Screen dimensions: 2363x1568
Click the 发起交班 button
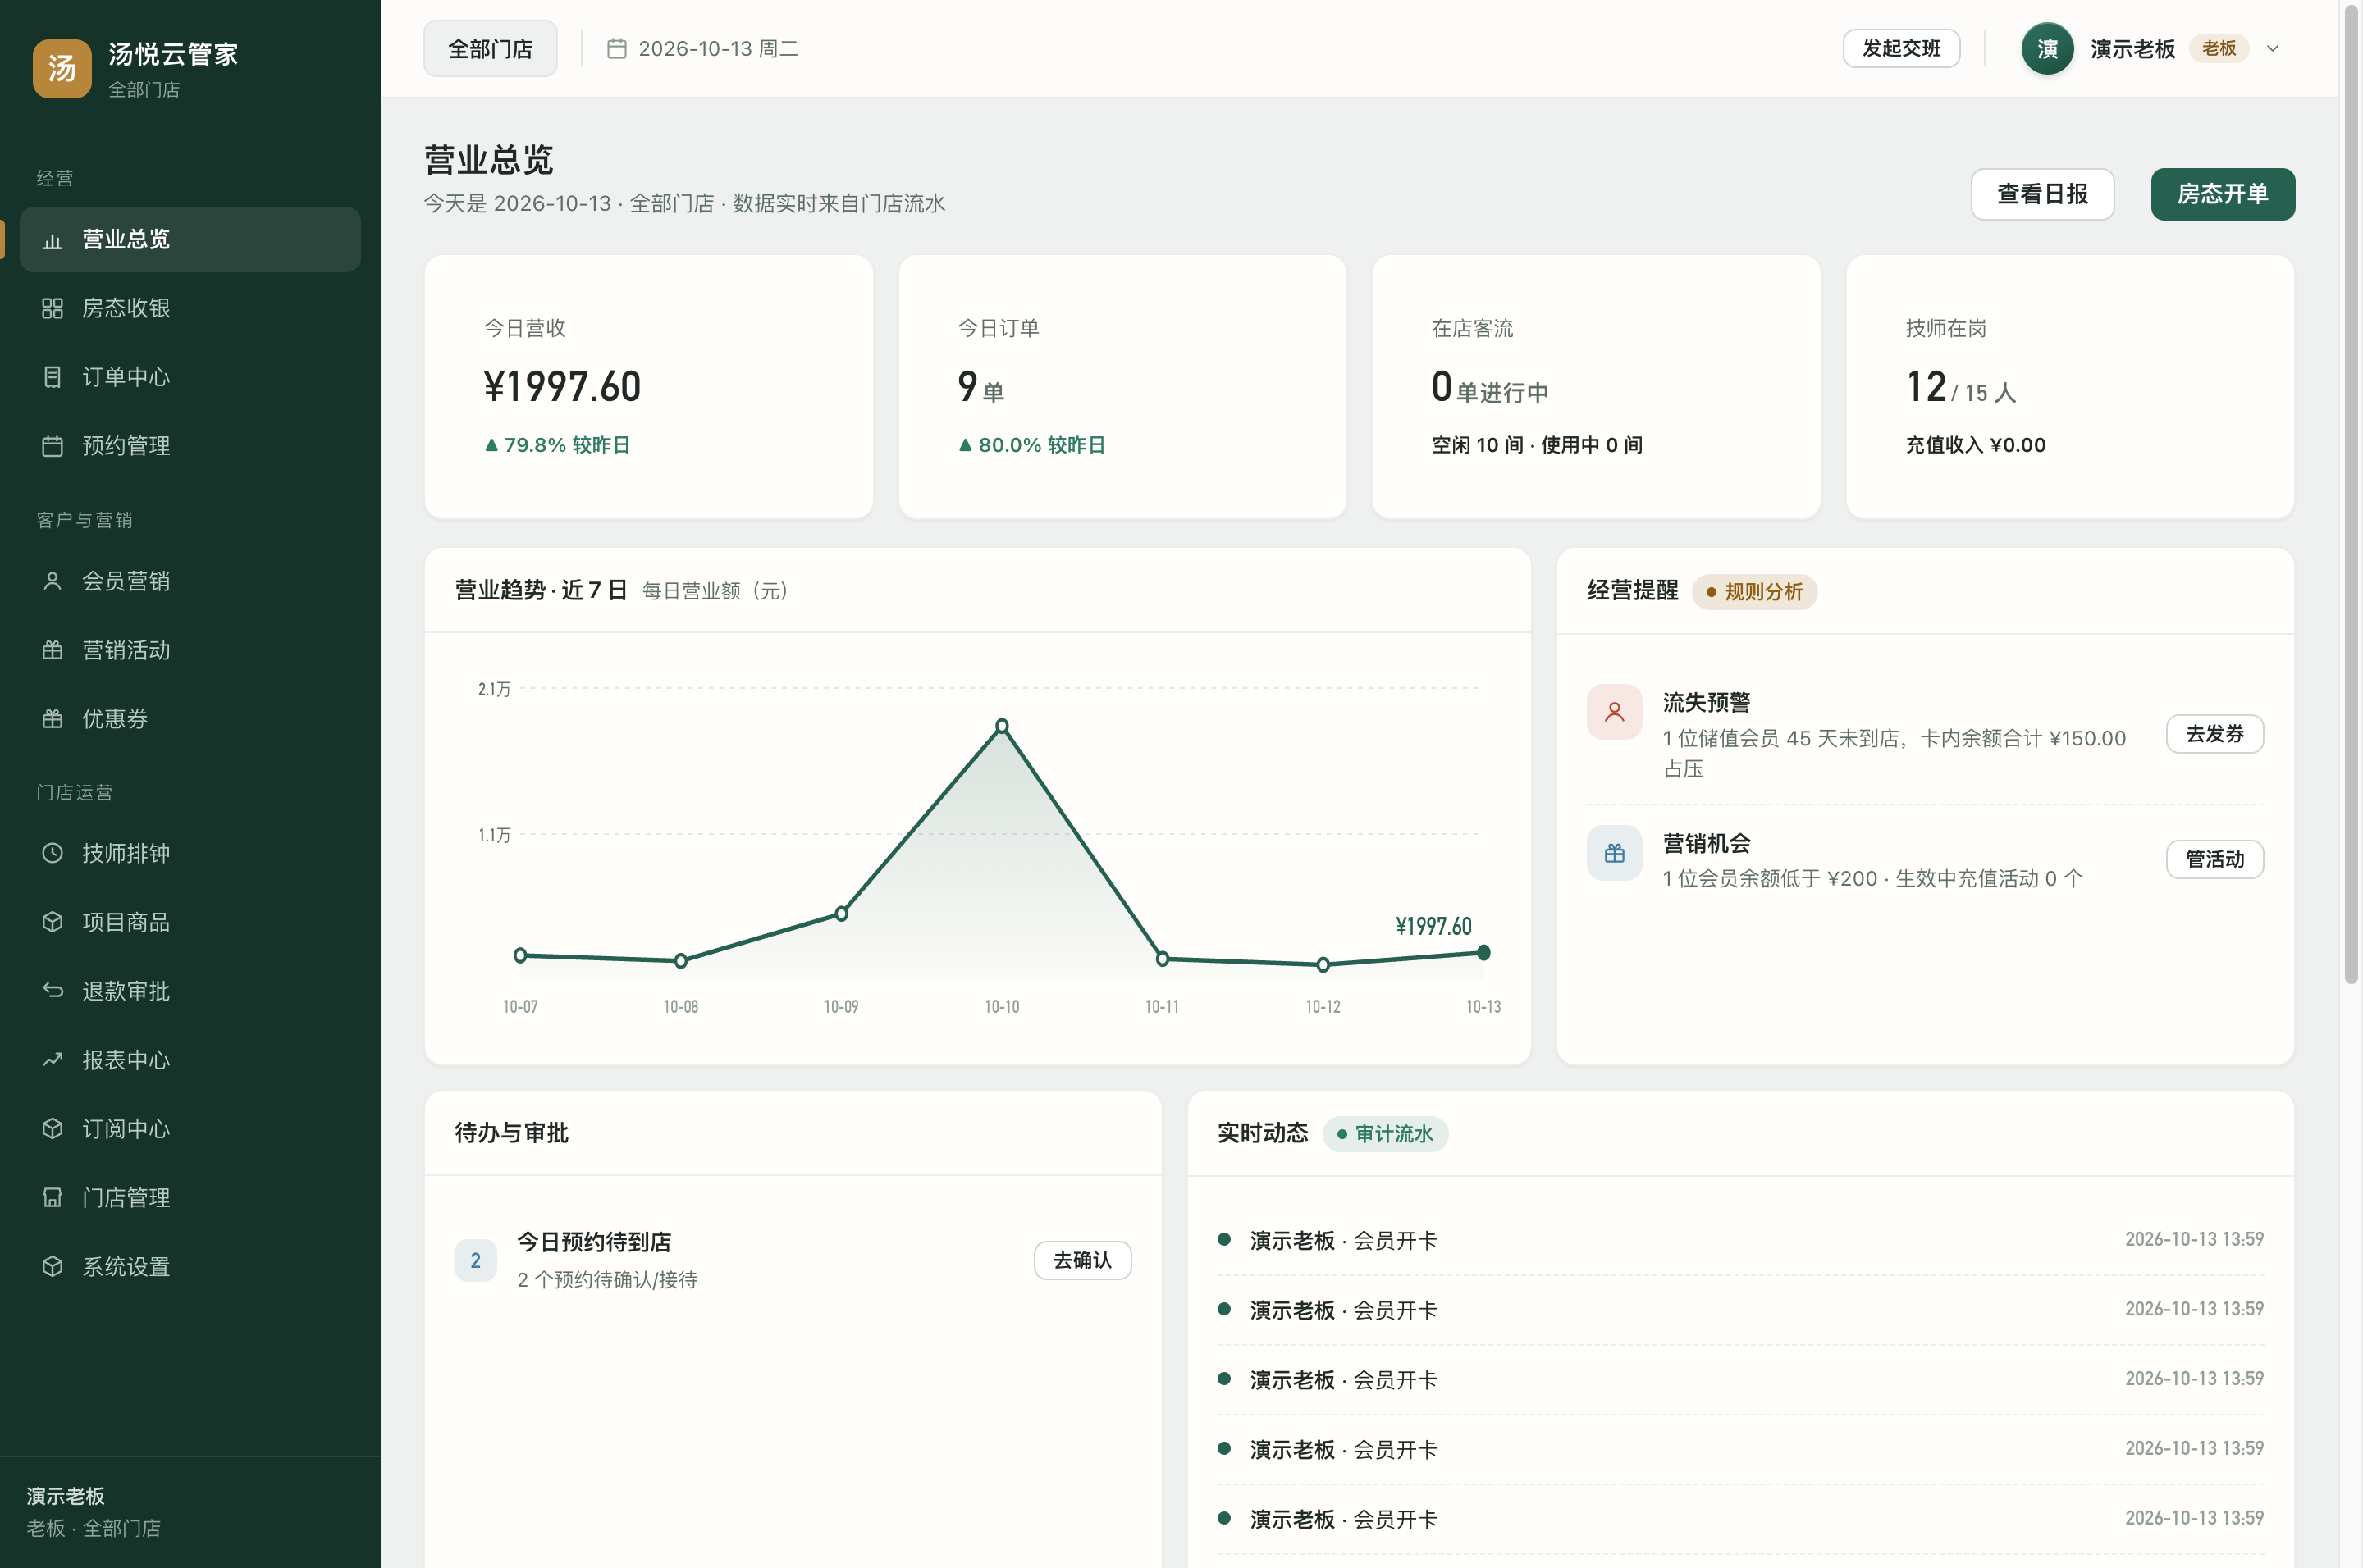tap(1901, 48)
